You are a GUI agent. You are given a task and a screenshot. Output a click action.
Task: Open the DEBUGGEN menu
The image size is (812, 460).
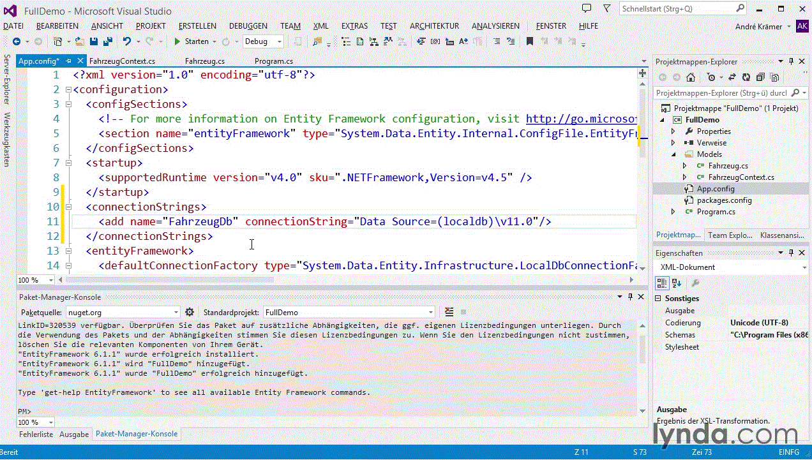248,26
